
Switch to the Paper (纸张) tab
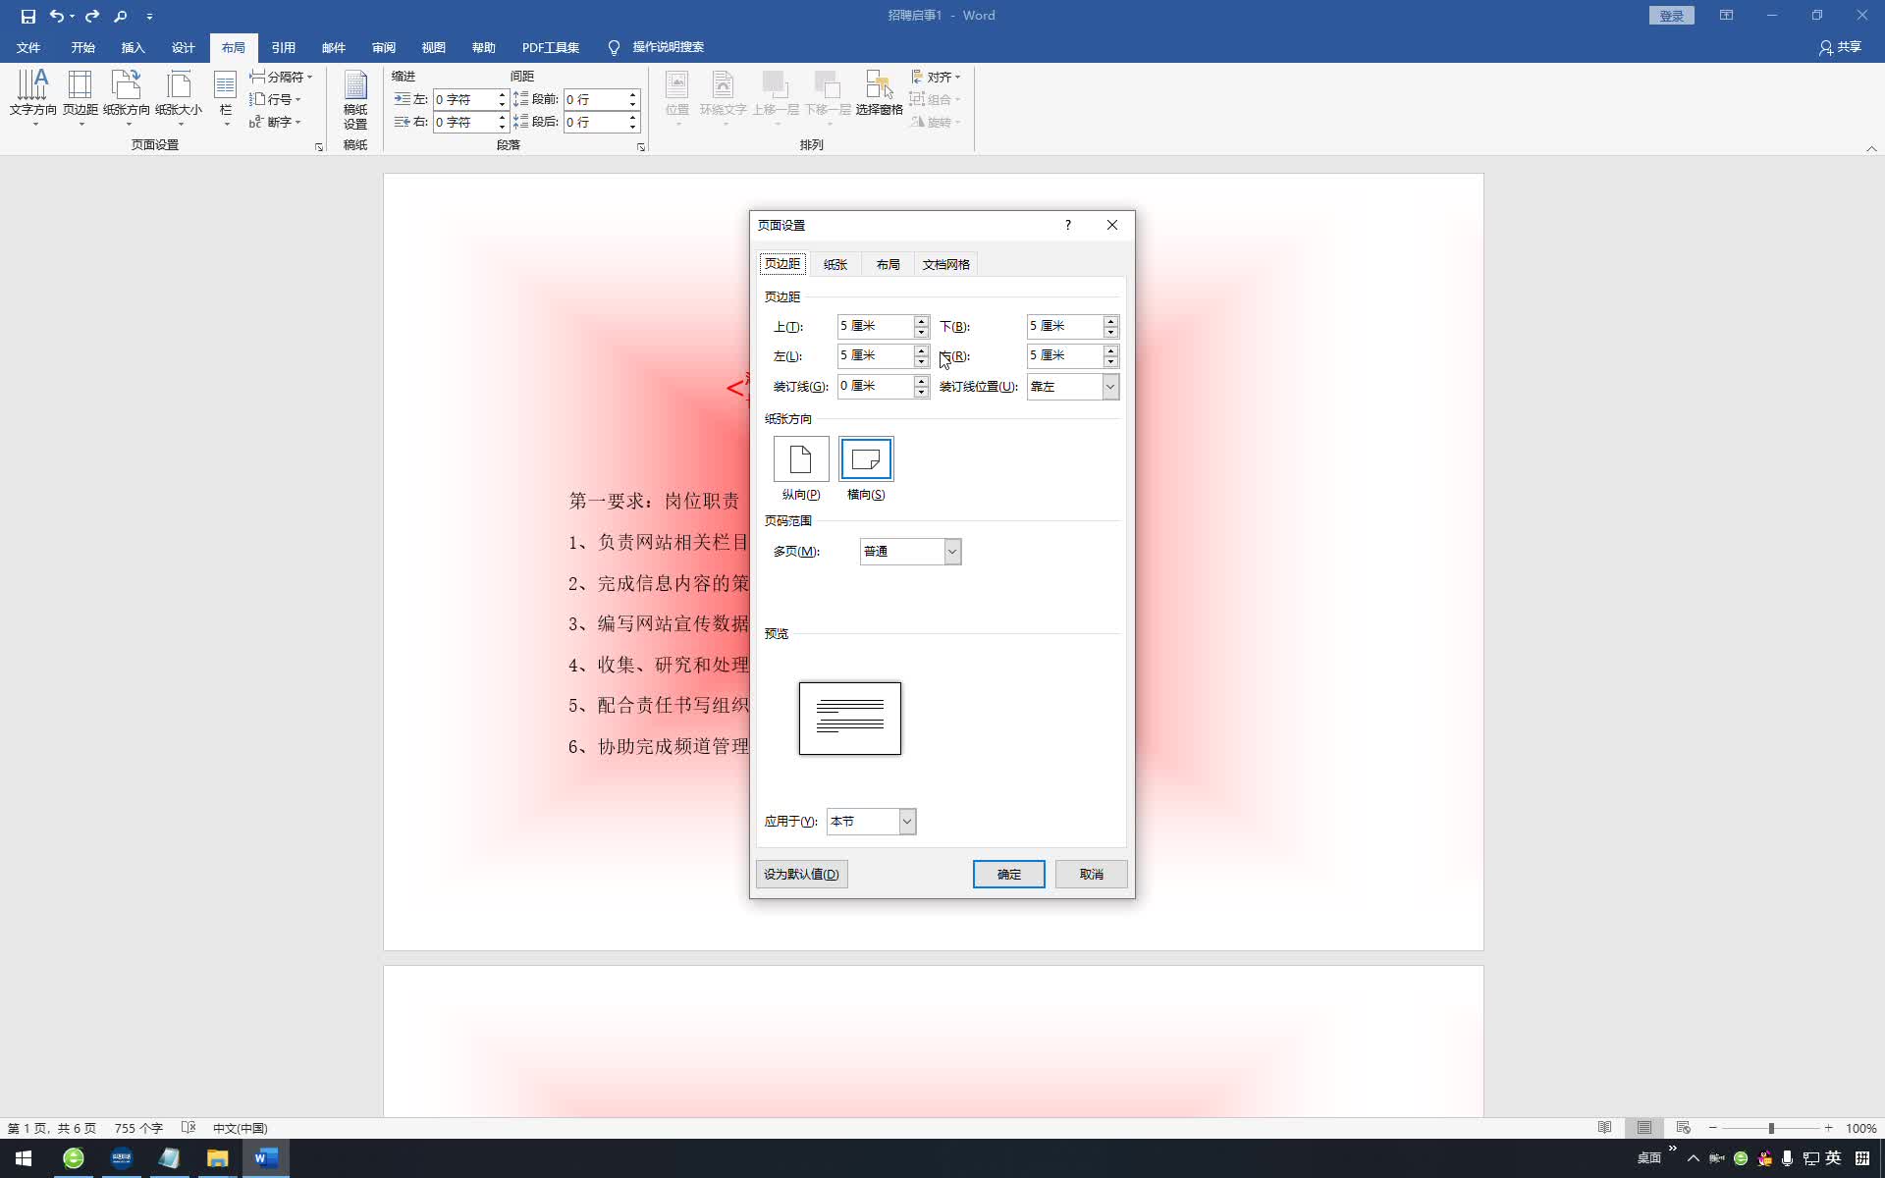point(835,264)
